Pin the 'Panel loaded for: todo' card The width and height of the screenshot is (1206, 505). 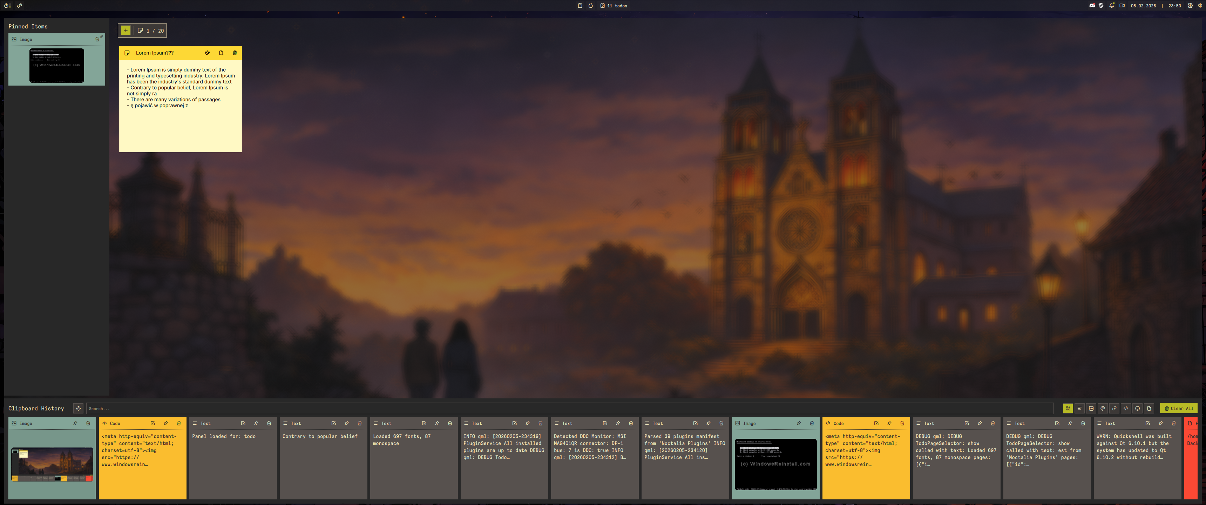[256, 423]
